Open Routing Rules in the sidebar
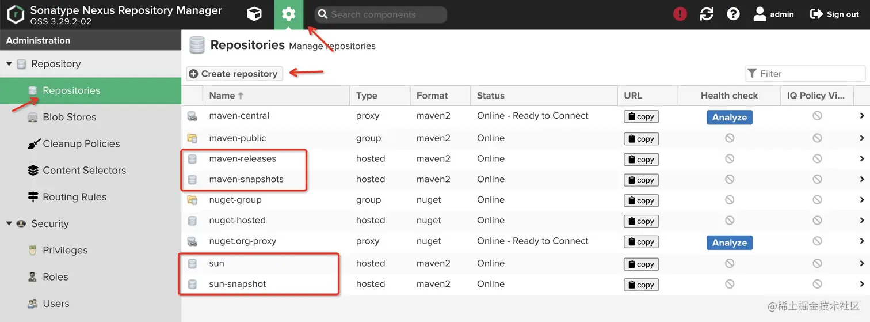The height and width of the screenshot is (322, 870). pyautogui.click(x=90, y=196)
